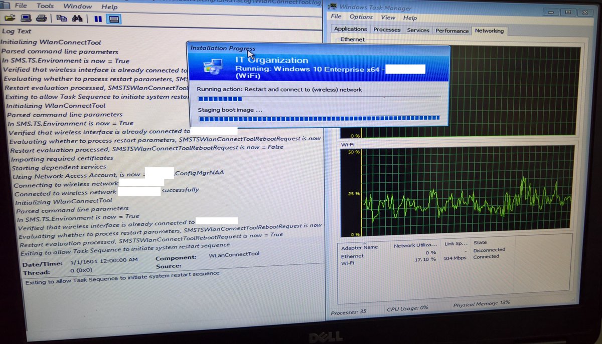Select the 'Restart evaluation processed... = False' line
Image resolution: width=602 pixels, height=344 pixels.
click(x=146, y=149)
